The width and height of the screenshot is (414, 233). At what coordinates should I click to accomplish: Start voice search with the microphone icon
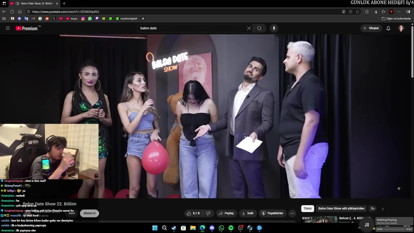coord(274,28)
